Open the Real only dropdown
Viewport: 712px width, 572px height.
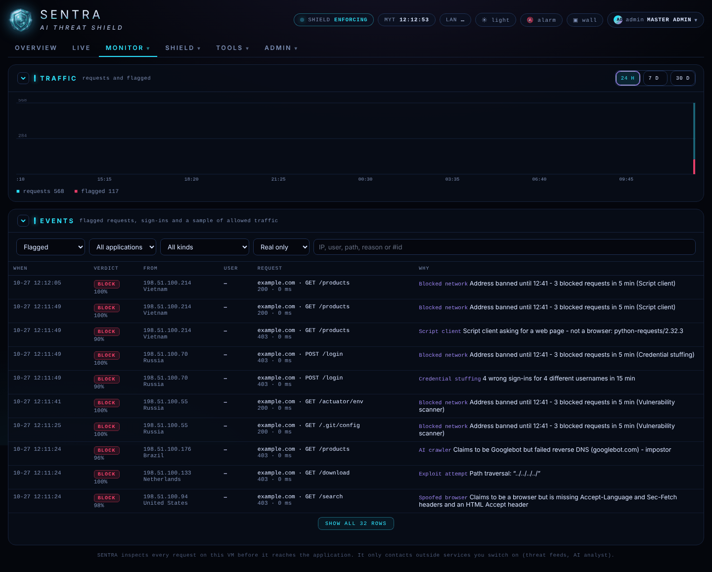pyautogui.click(x=281, y=247)
